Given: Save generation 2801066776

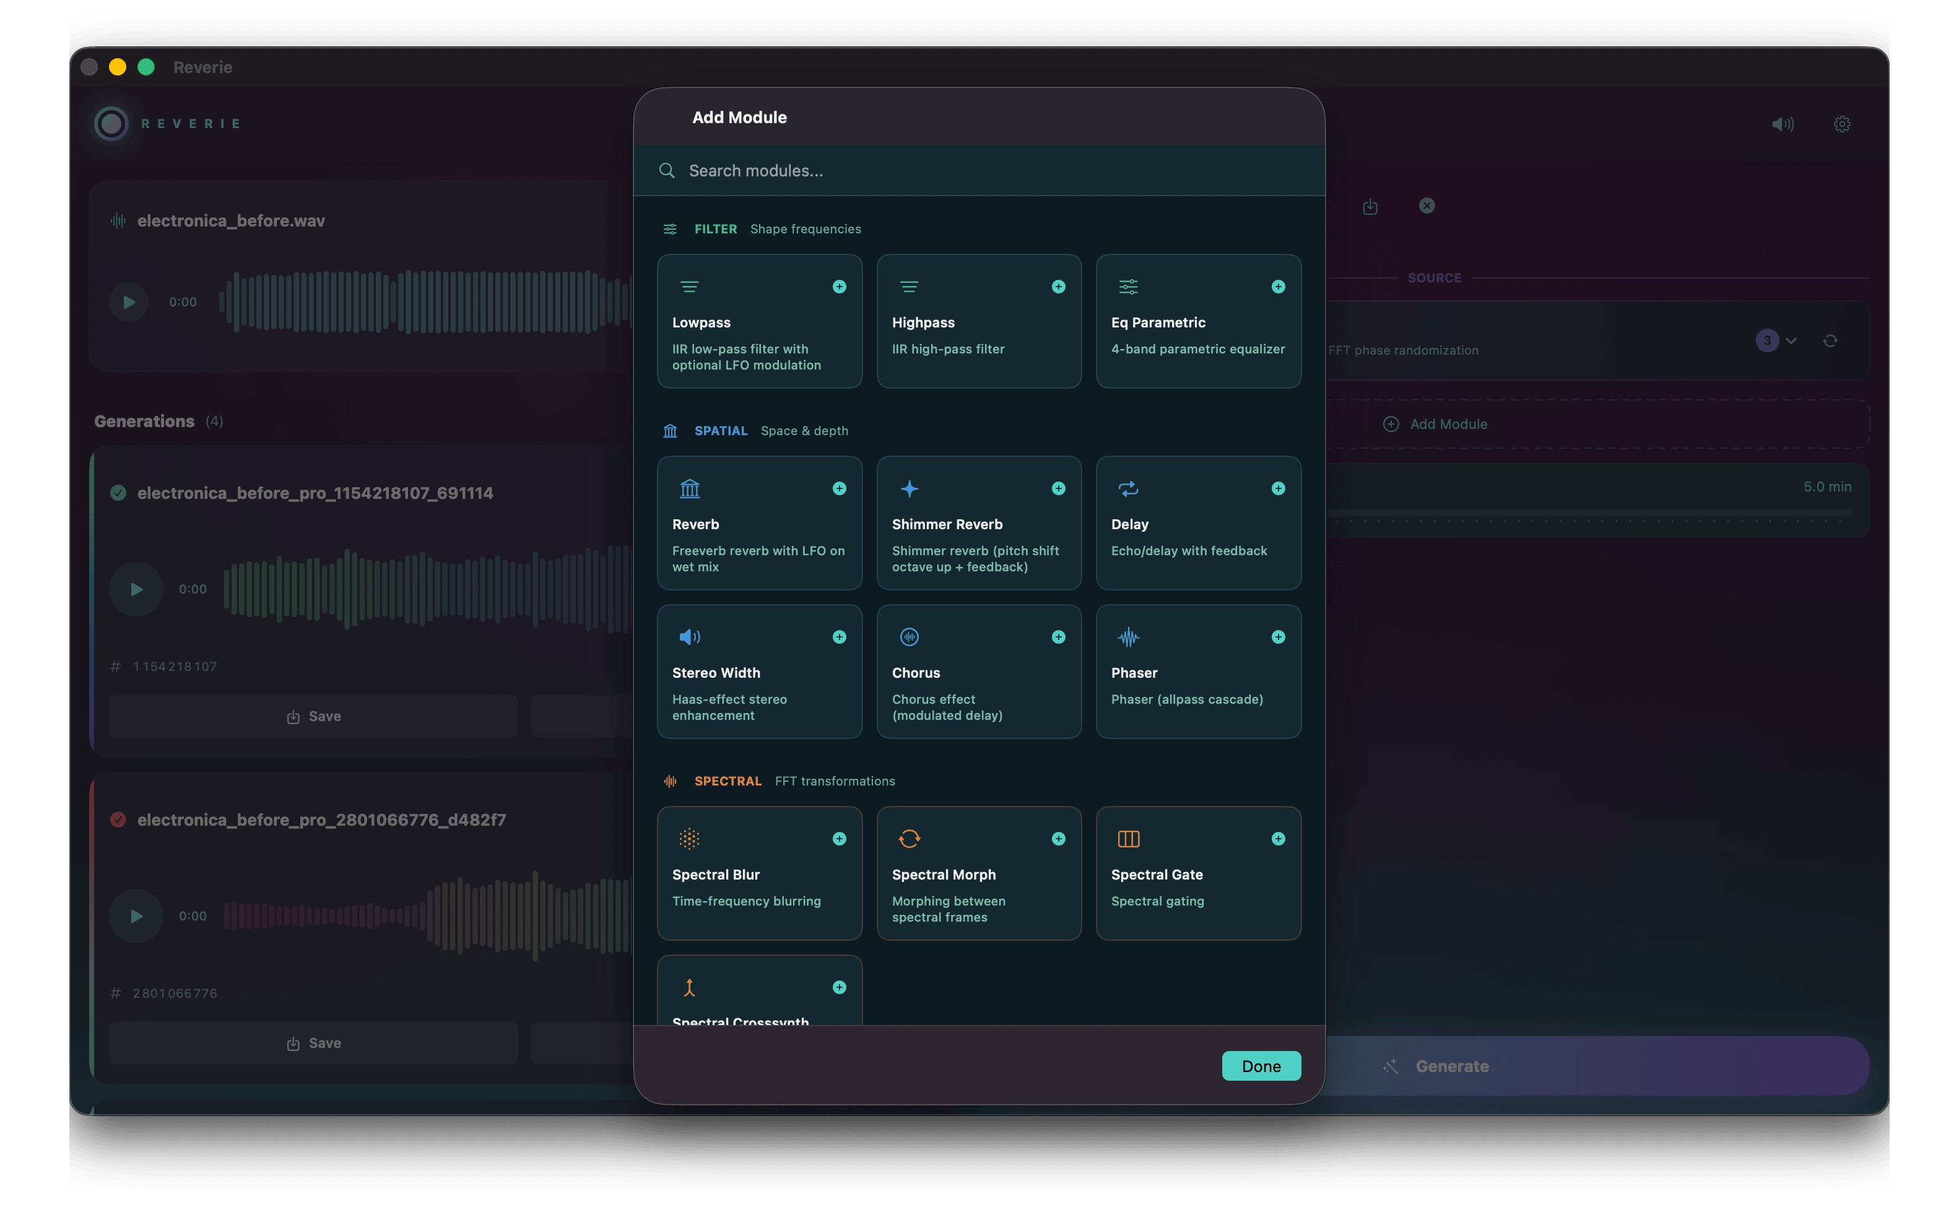Looking at the screenshot, I should [313, 1044].
